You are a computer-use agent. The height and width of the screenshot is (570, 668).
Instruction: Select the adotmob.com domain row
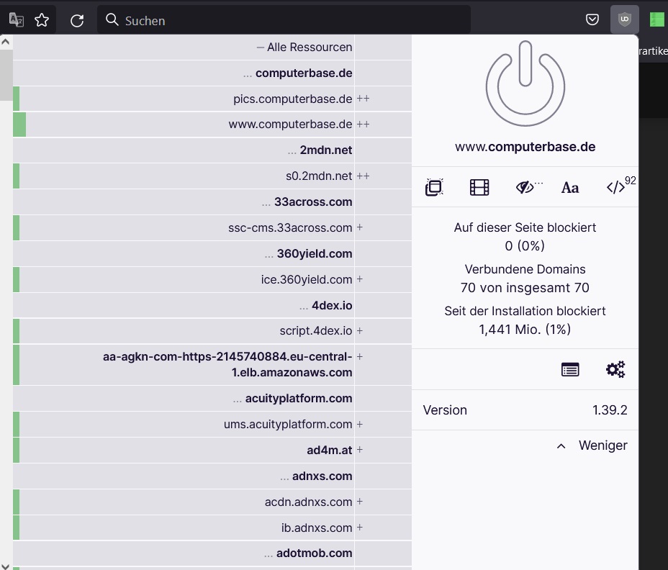pyautogui.click(x=212, y=553)
